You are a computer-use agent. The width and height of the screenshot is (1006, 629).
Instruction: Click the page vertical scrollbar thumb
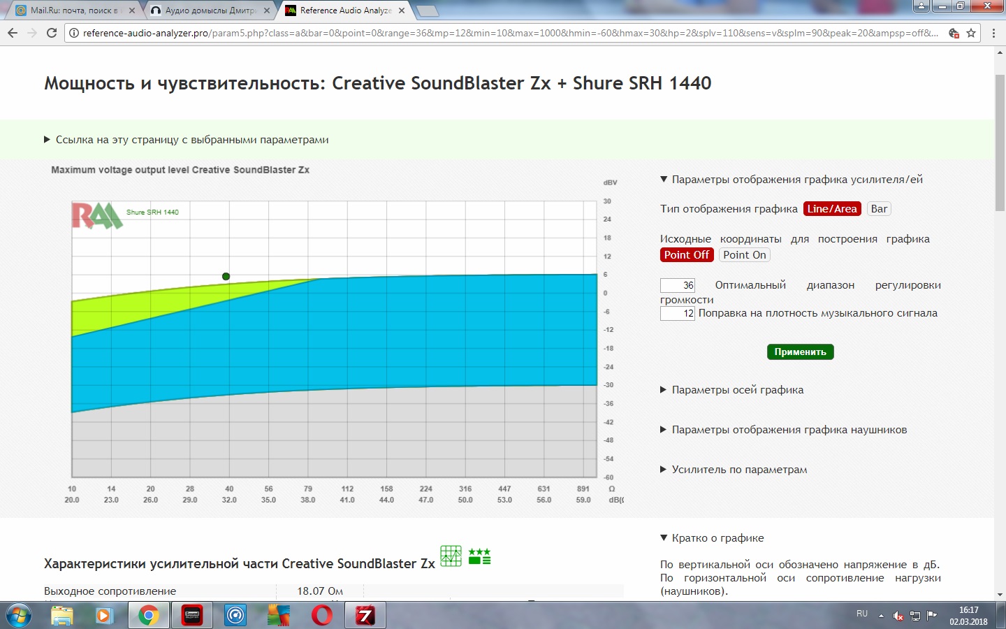tap(1000, 141)
